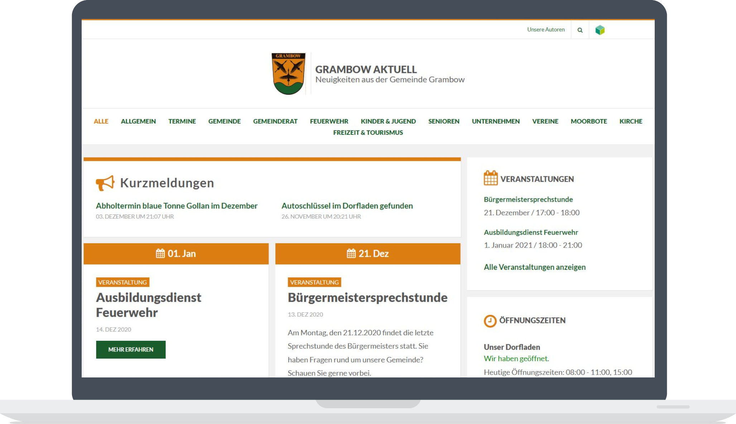Image resolution: width=736 pixels, height=424 pixels.
Task: Click the VERANSTALTUNGEN sidebar heading
Action: click(537, 179)
